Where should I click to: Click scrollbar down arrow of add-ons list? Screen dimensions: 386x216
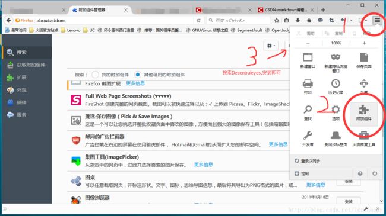coord(381,201)
